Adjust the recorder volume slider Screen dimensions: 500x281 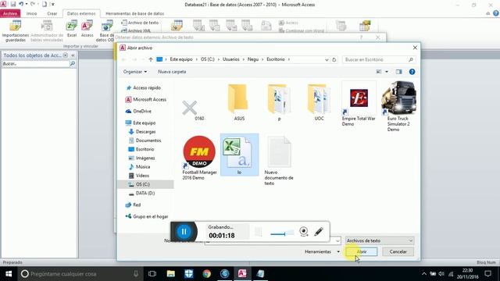[282, 233]
